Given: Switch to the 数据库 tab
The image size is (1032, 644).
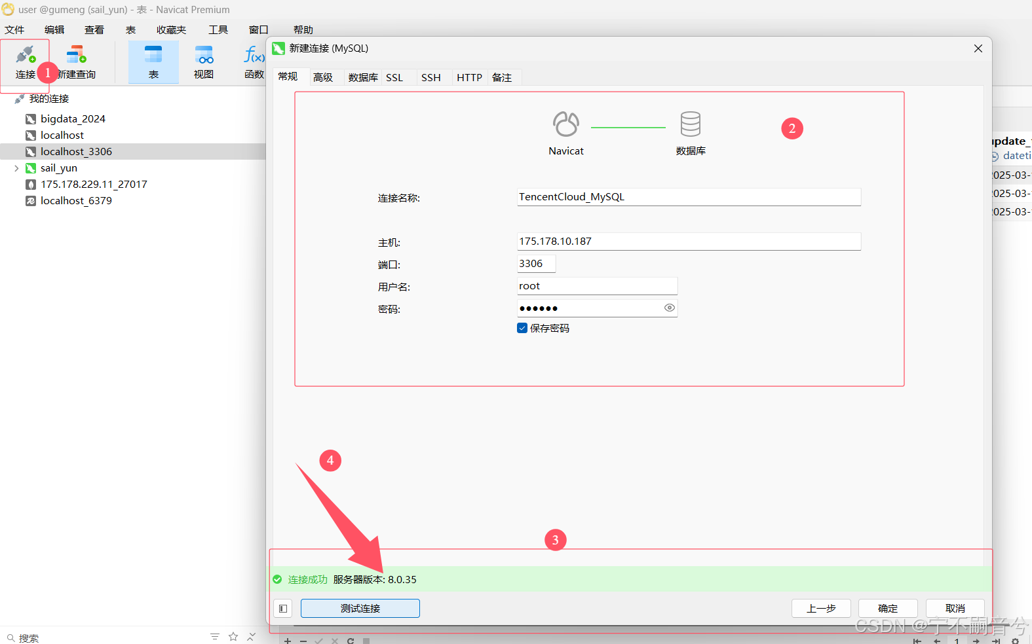Looking at the screenshot, I should point(363,77).
